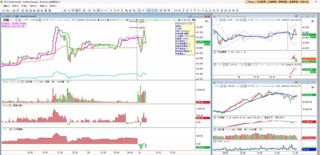This screenshot has width=320, height=155.
Task: Open the 新增(I) menu
Action: click(x=24, y=6)
